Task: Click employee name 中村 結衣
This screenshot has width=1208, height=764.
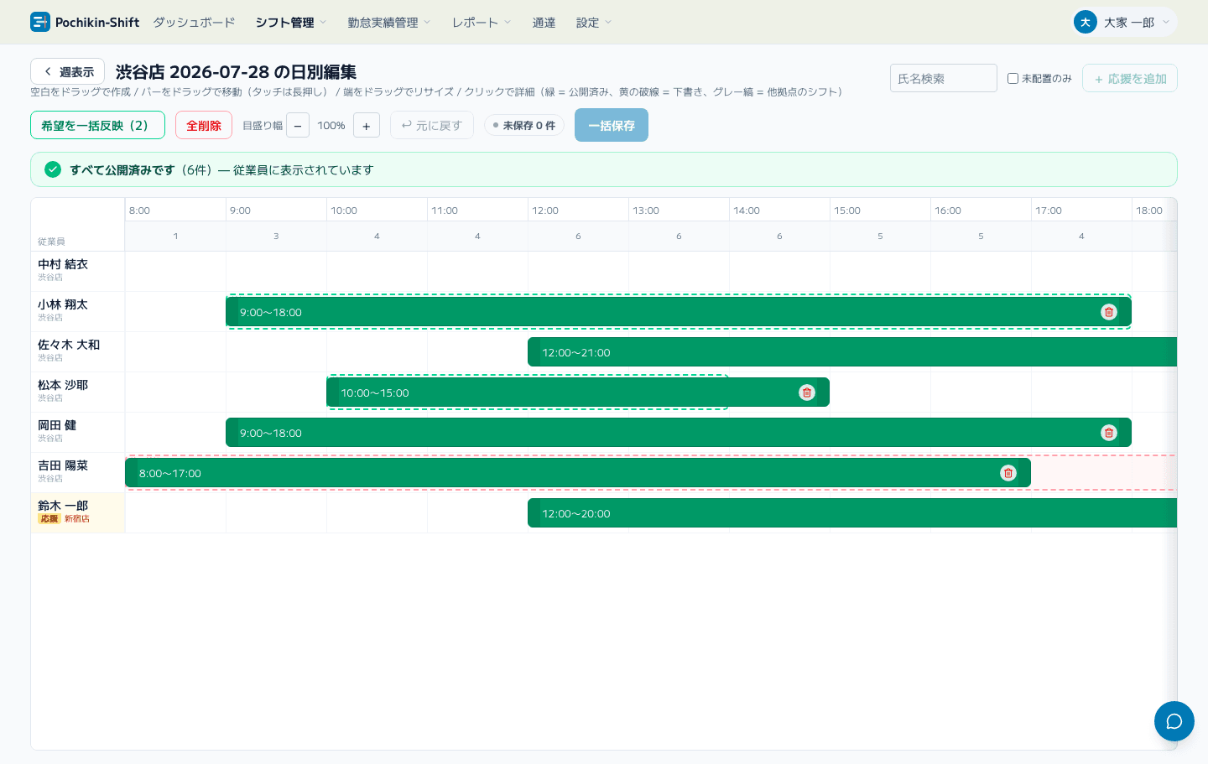Action: [63, 264]
